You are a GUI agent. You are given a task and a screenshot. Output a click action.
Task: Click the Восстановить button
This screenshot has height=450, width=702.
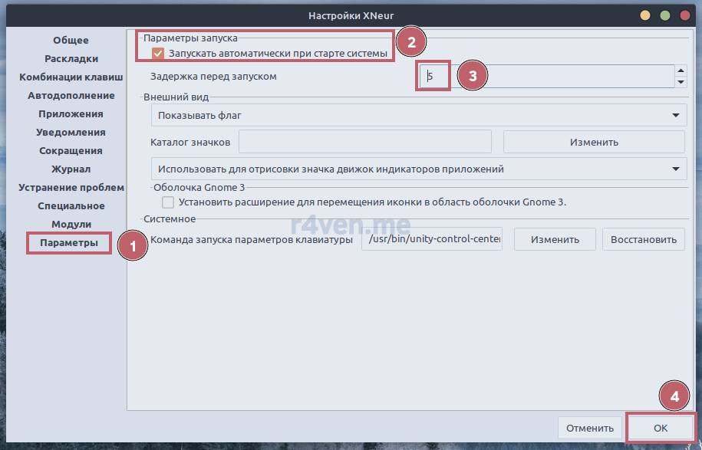(x=643, y=239)
